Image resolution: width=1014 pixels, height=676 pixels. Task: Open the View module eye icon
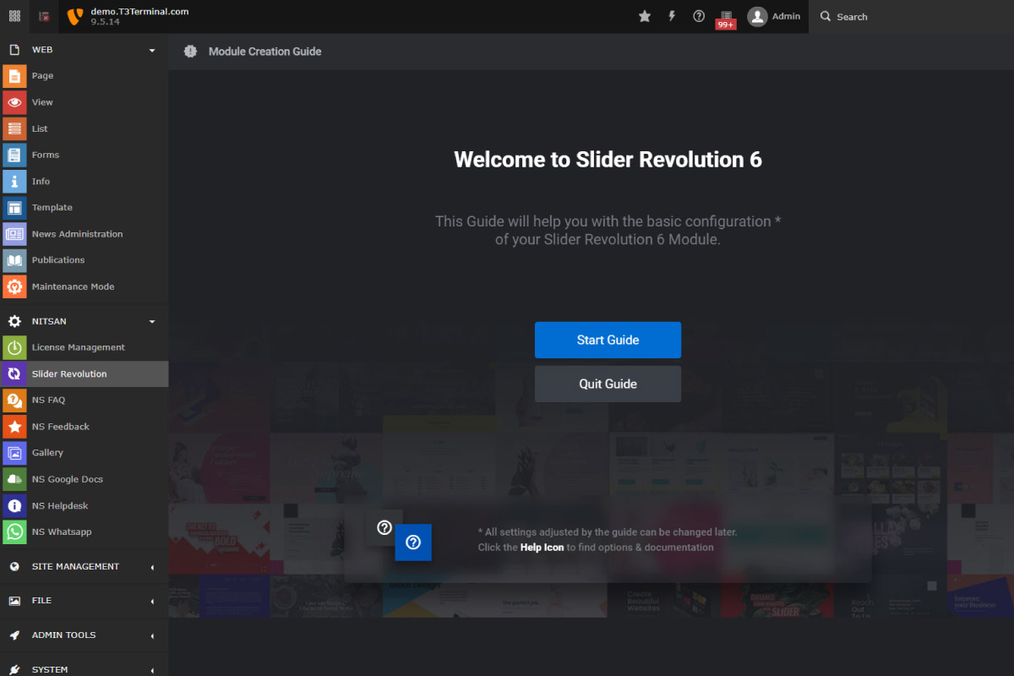14,102
